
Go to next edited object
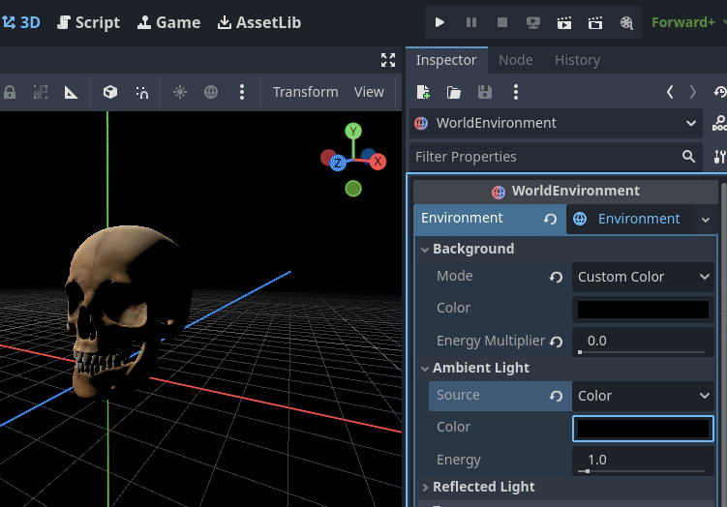point(693,92)
